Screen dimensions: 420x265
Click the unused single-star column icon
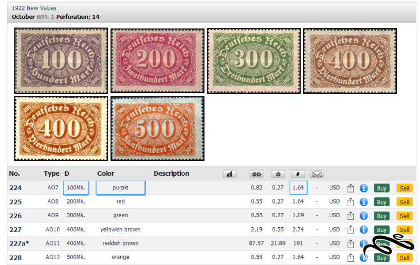pos(278,174)
